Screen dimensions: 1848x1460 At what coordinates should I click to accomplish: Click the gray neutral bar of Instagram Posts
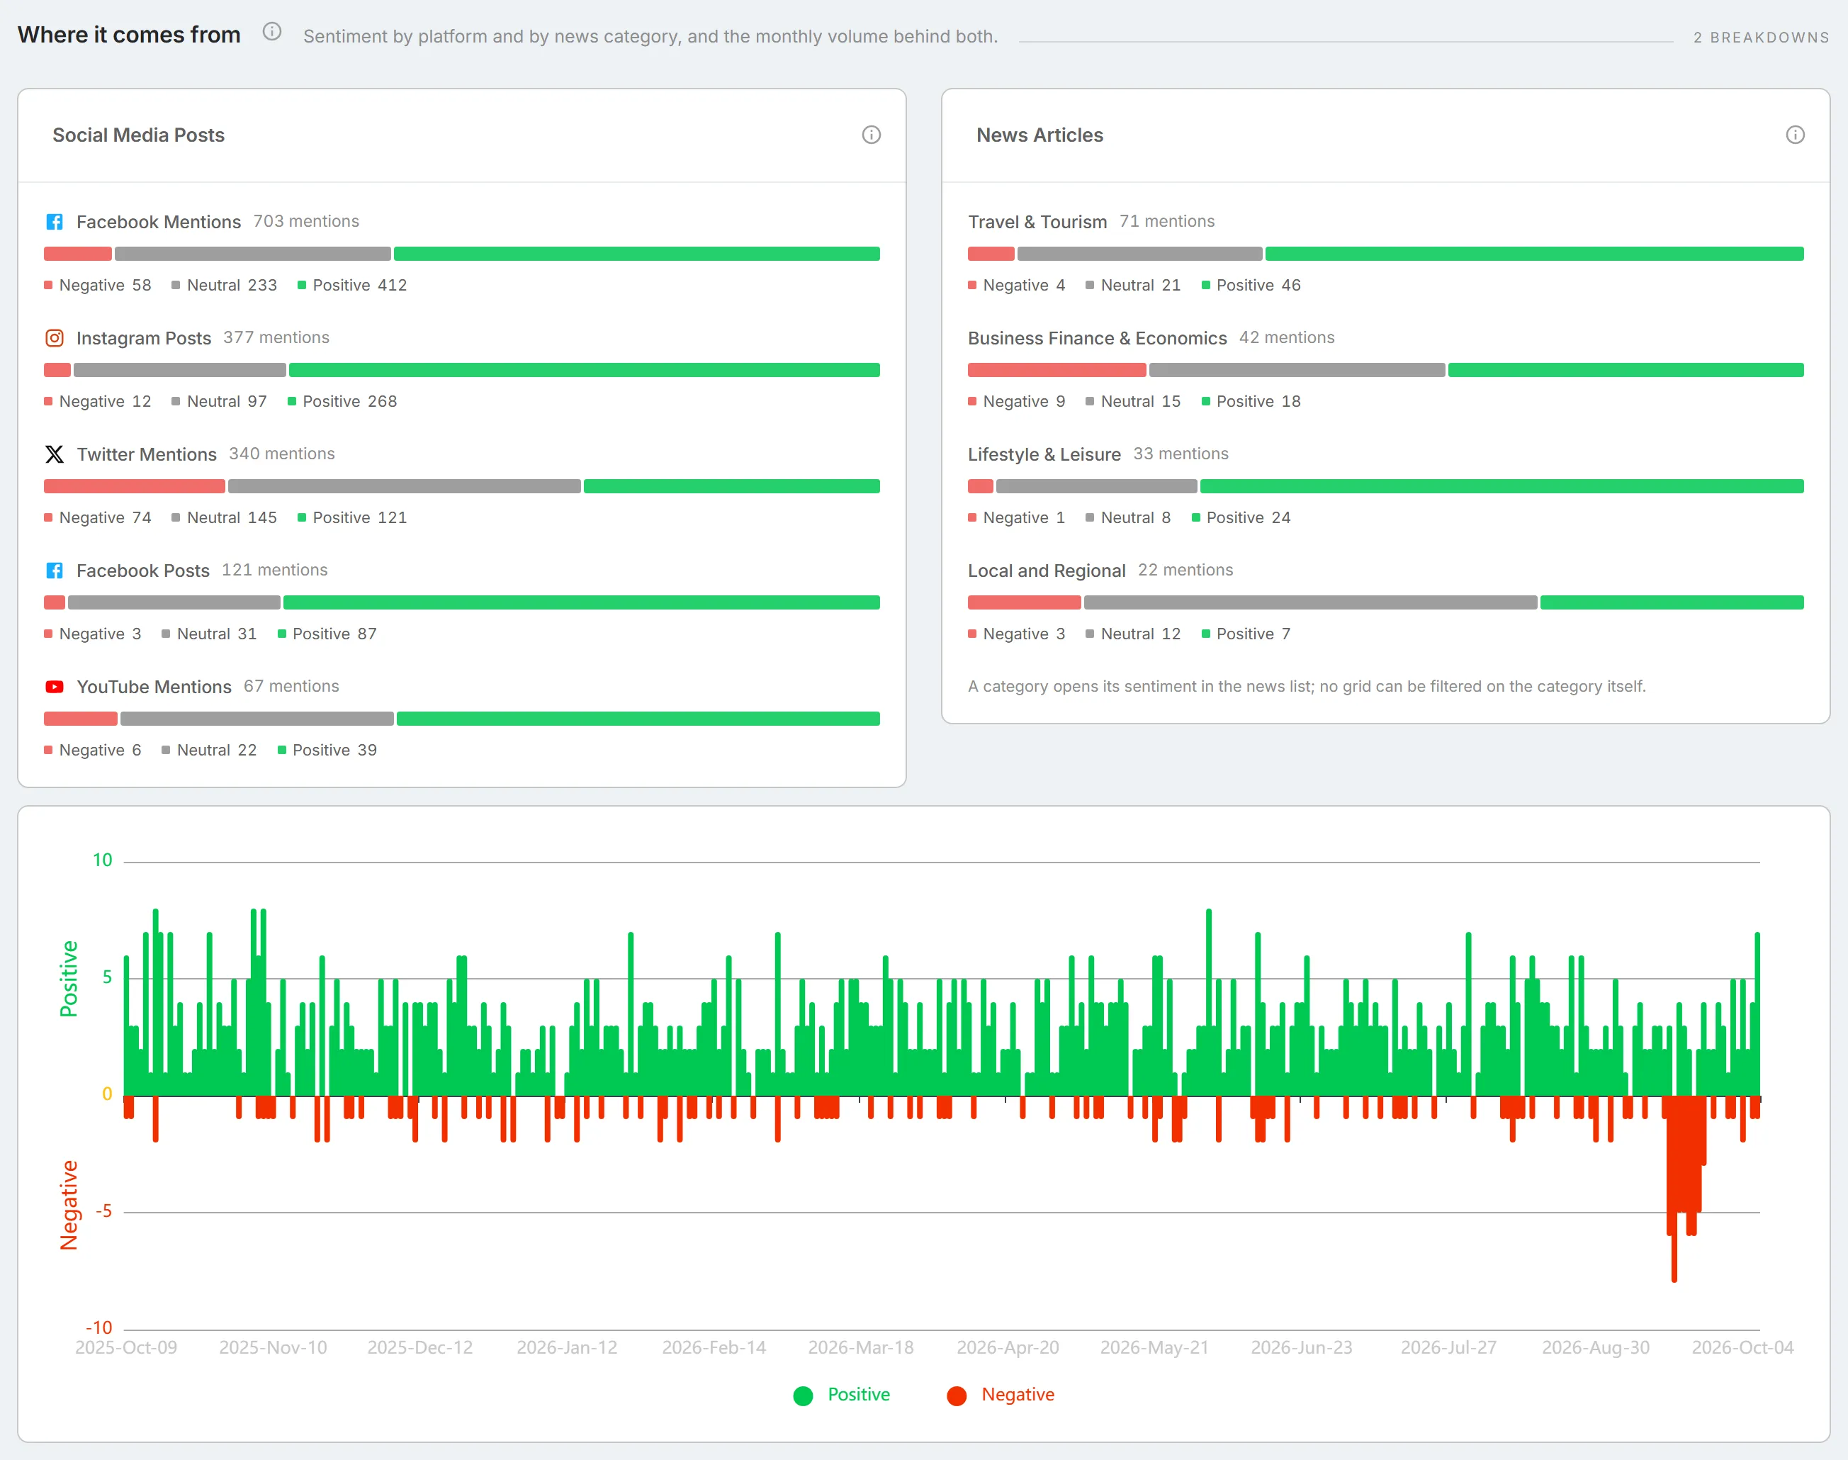click(179, 370)
